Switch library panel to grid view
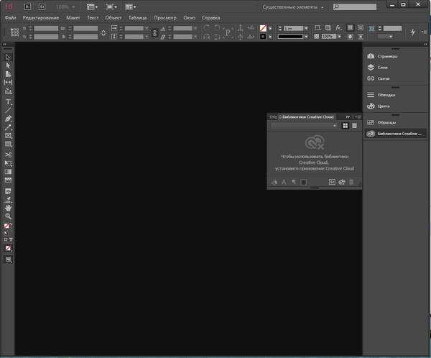Image resolution: width=431 pixels, height=358 pixels. [345, 125]
